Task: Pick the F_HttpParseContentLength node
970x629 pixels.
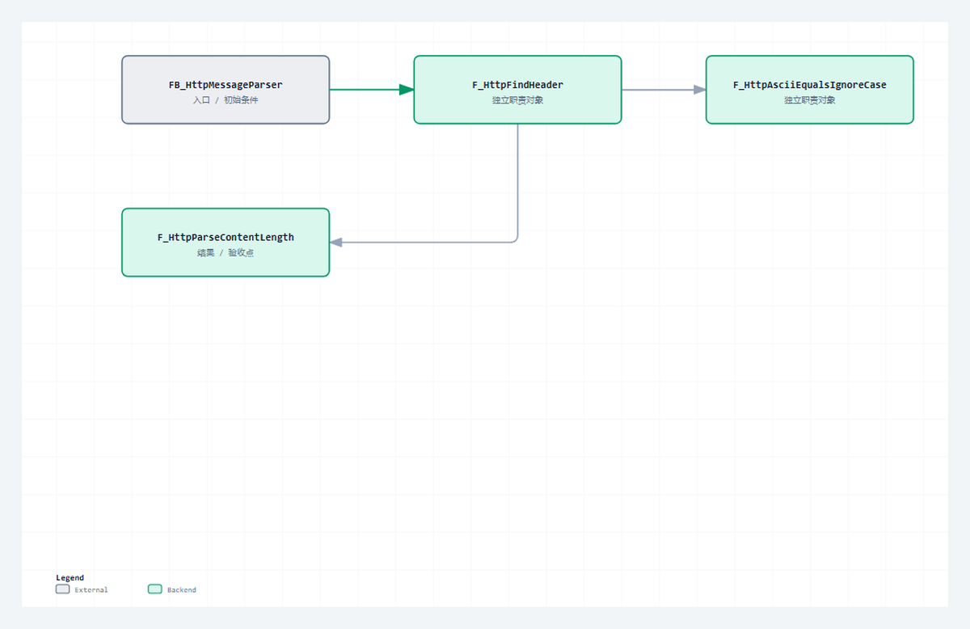Action: (226, 243)
